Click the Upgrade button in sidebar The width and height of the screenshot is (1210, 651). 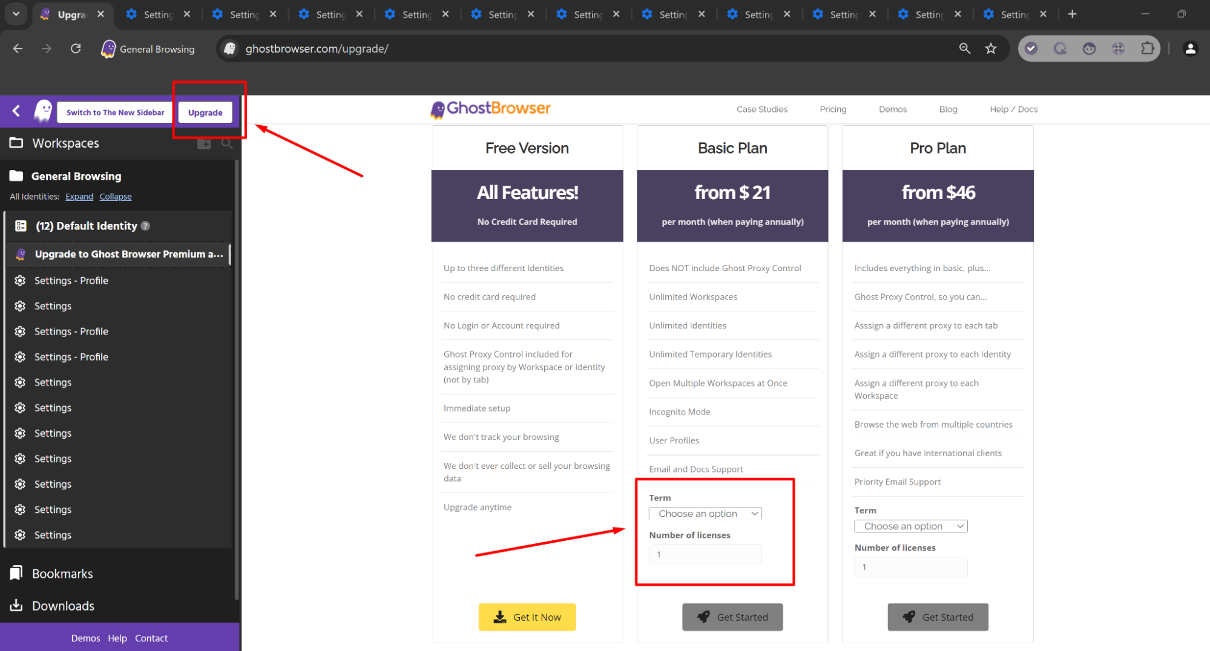point(205,113)
